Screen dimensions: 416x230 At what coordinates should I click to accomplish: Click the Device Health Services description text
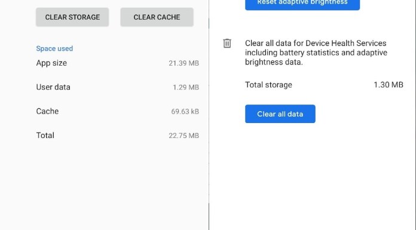tap(316, 53)
